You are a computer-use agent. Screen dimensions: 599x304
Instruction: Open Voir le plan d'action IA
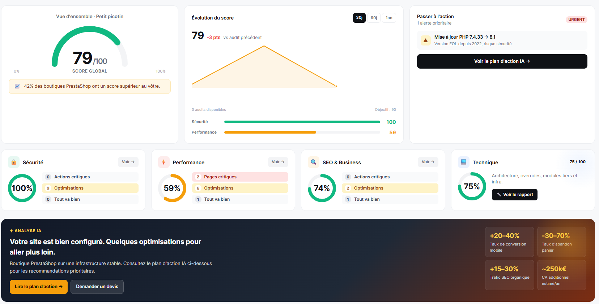point(502,61)
